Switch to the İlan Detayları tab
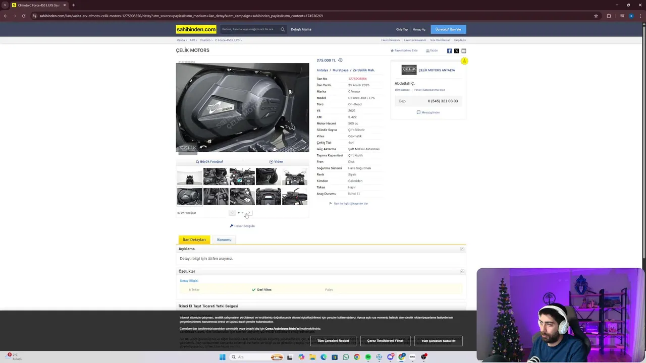This screenshot has width=646, height=363. [x=194, y=239]
